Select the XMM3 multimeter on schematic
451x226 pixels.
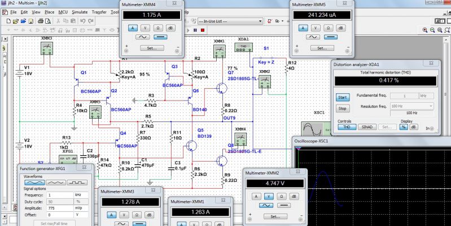(47, 48)
